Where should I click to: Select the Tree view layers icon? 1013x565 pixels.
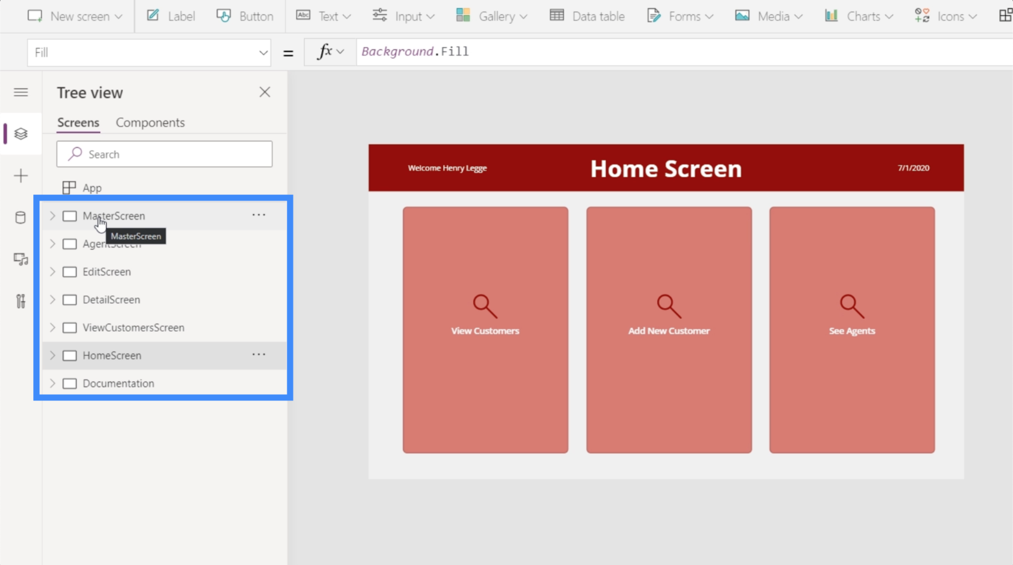point(21,134)
